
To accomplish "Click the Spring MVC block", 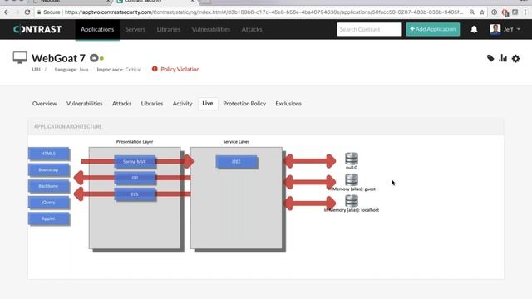I will 135,162.
